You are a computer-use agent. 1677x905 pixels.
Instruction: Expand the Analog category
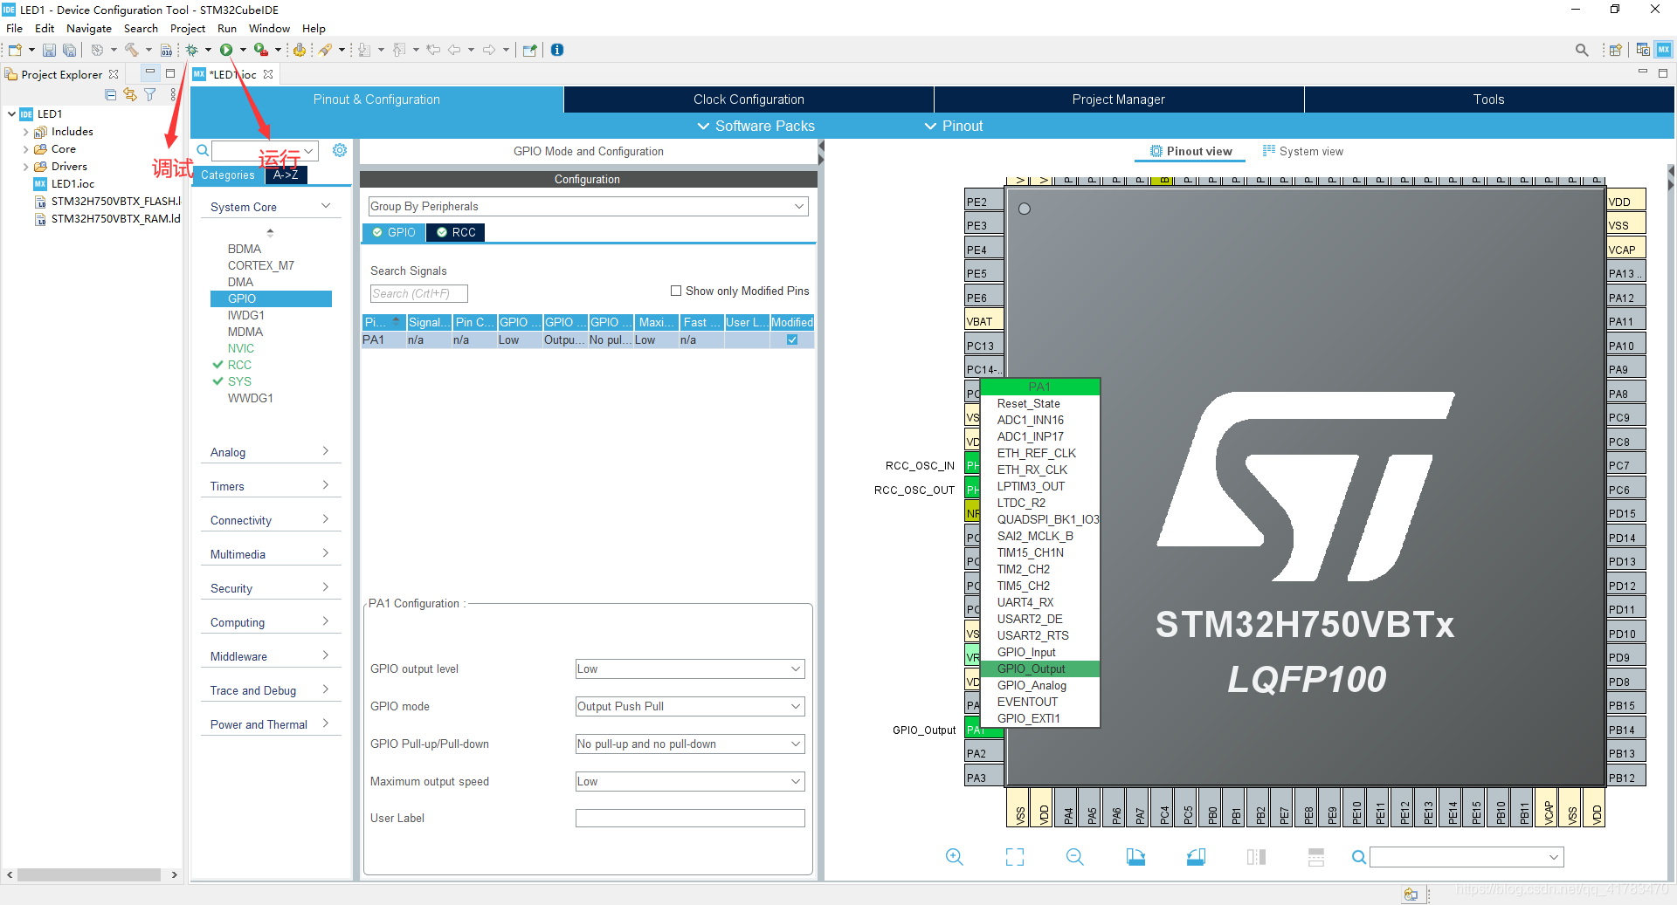(271, 452)
